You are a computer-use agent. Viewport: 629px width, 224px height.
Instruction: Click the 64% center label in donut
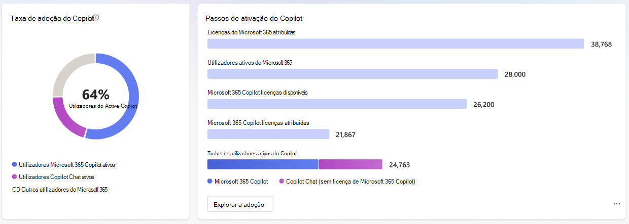(95, 95)
